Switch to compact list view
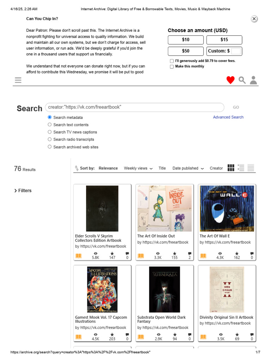 [x=251, y=168]
